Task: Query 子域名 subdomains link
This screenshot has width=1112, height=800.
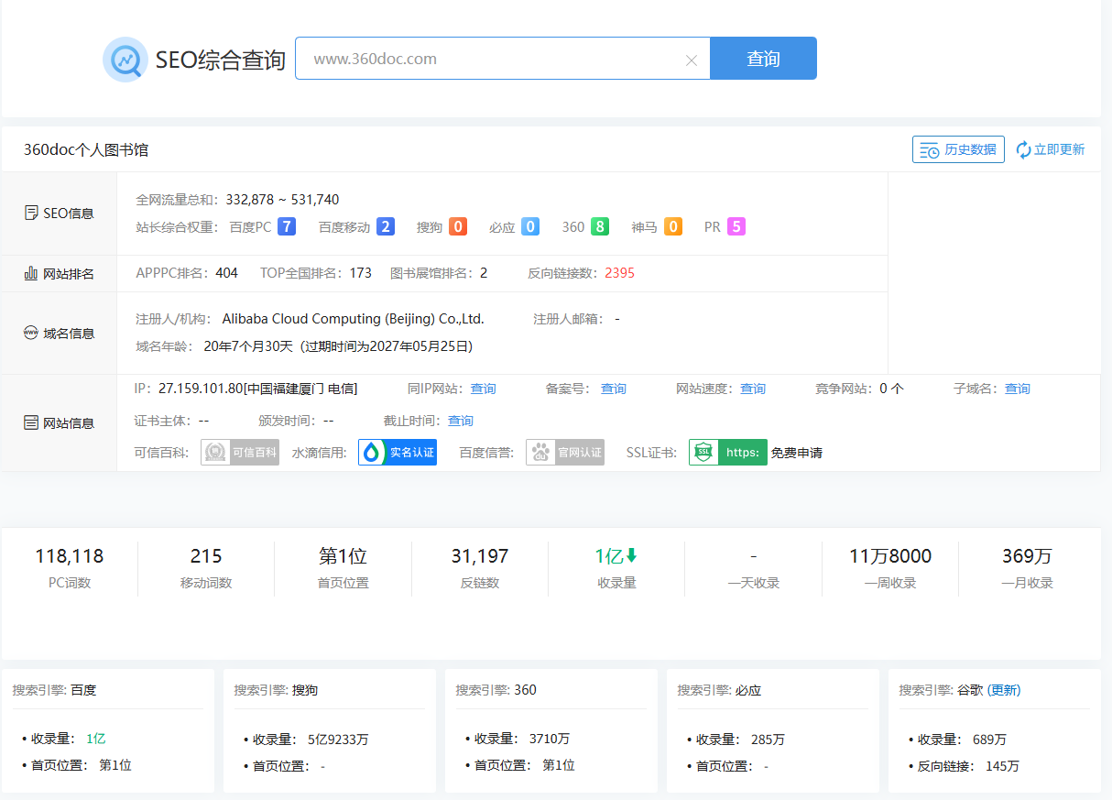Action: tap(1017, 389)
